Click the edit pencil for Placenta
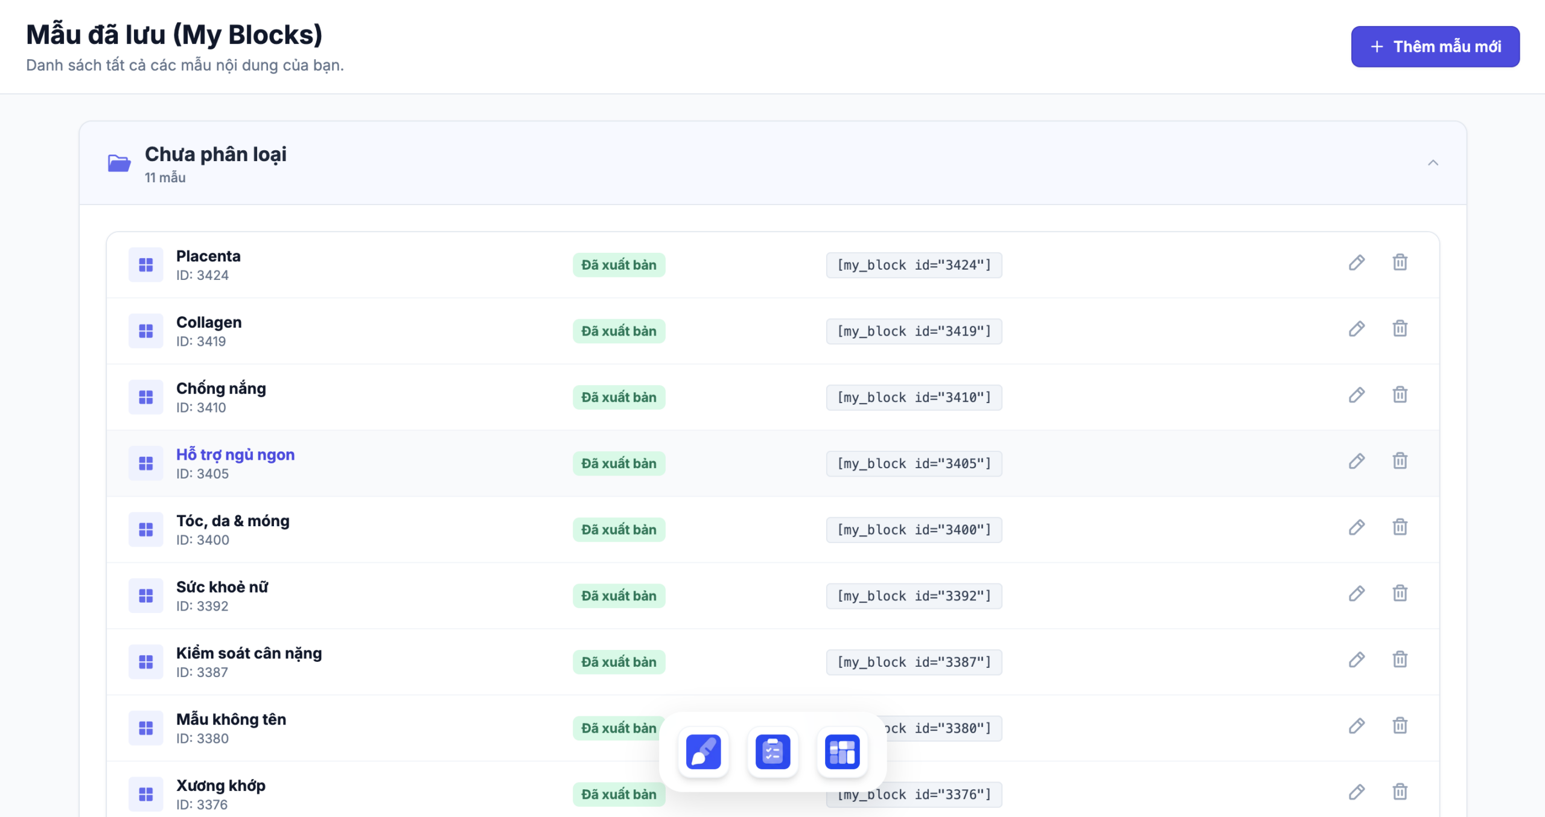The height and width of the screenshot is (817, 1545). [x=1357, y=262]
